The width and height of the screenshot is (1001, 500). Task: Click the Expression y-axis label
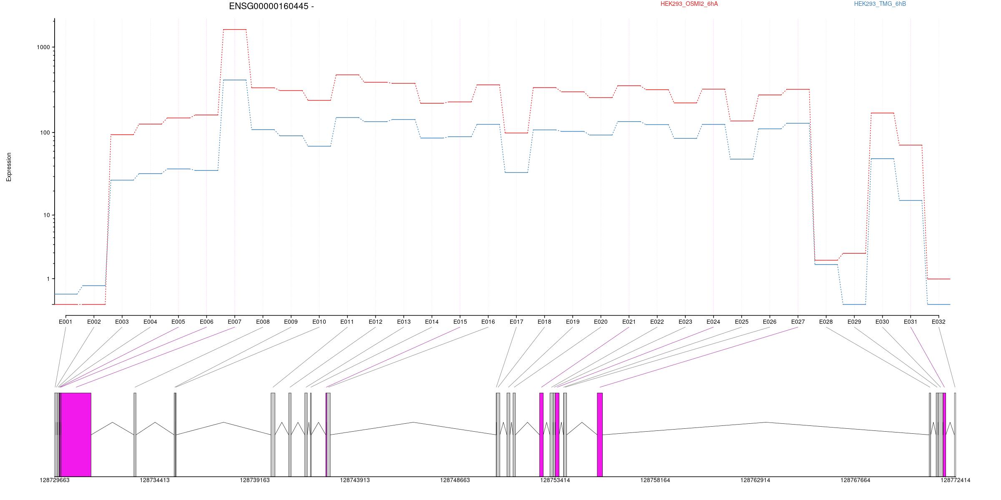[x=9, y=167]
